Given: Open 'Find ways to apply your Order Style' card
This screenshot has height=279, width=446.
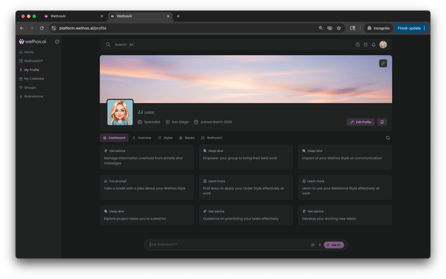Looking at the screenshot, I should (246, 187).
